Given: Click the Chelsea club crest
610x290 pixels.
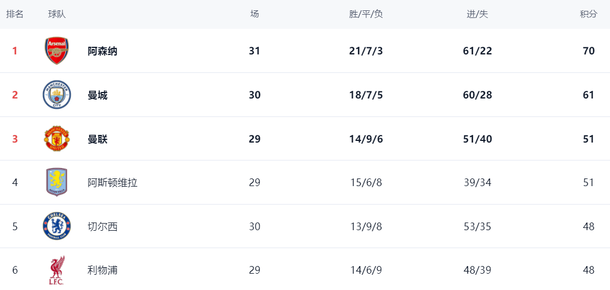Looking at the screenshot, I should click(57, 226).
